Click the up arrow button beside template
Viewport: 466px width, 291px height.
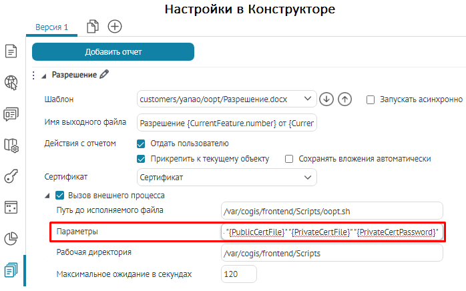tap(344, 99)
